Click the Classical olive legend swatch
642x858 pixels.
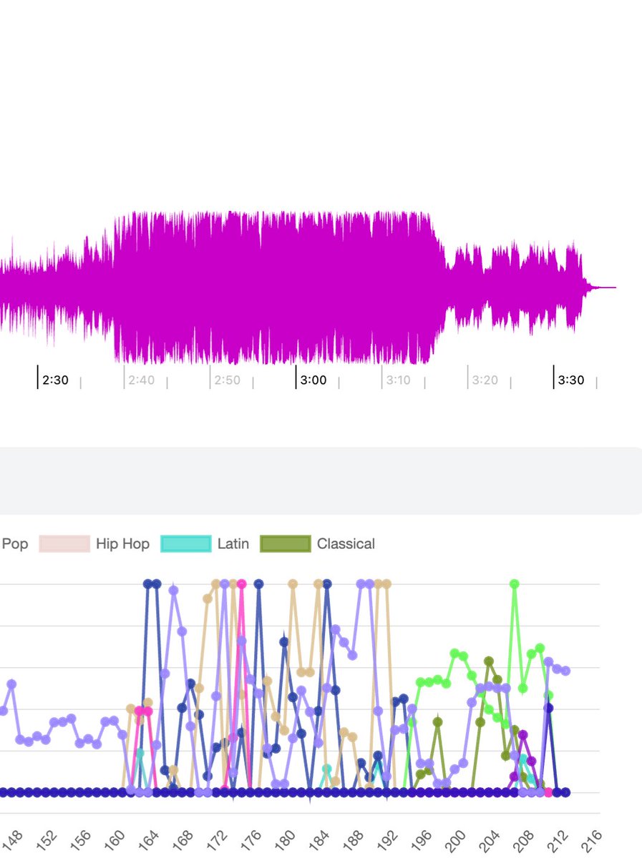(x=286, y=543)
